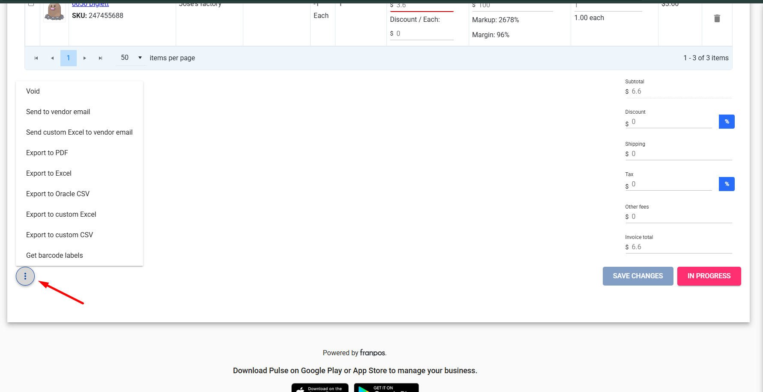The width and height of the screenshot is (763, 392).
Task: Go to first page of items
Action: click(36, 58)
